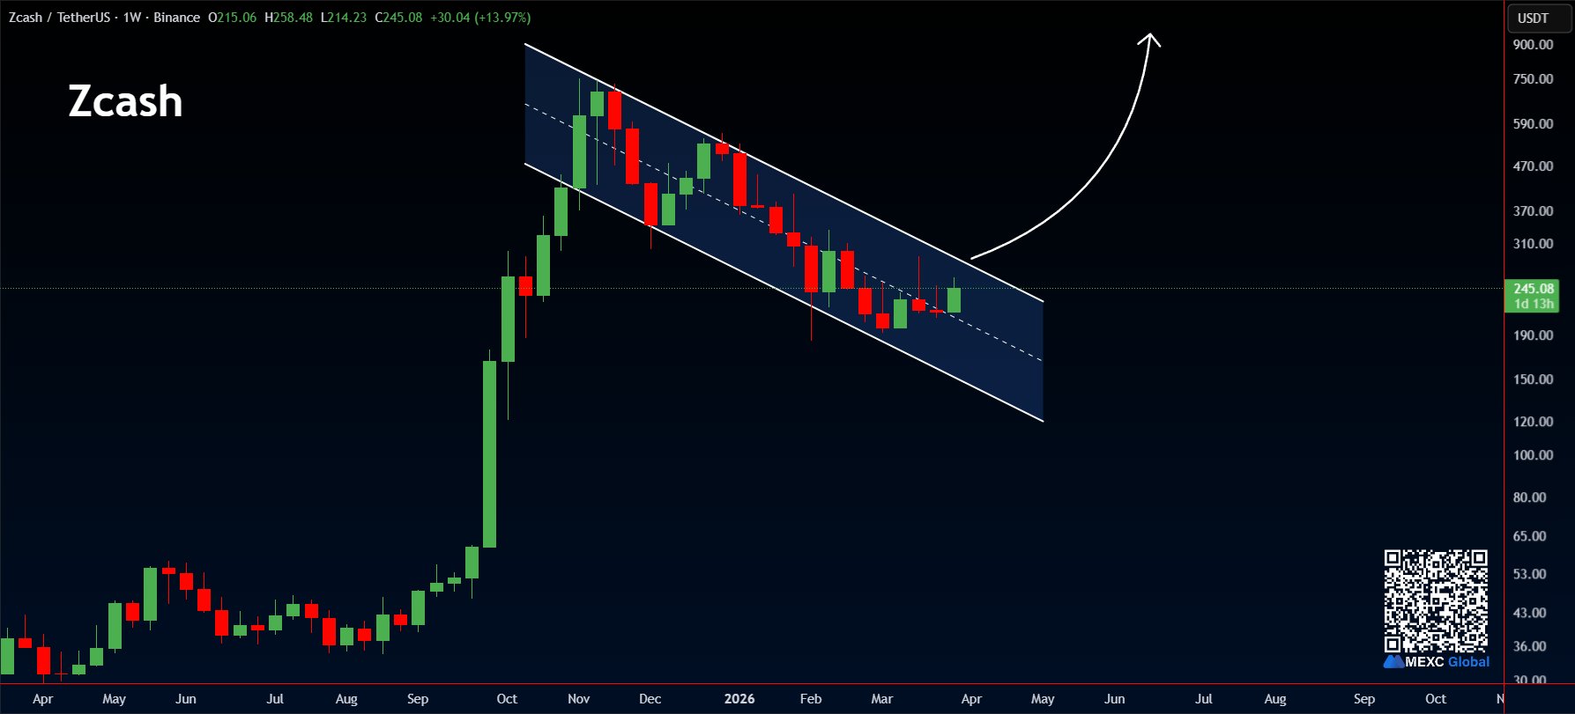Select the high value H258.48
This screenshot has height=714, width=1575.
click(288, 18)
